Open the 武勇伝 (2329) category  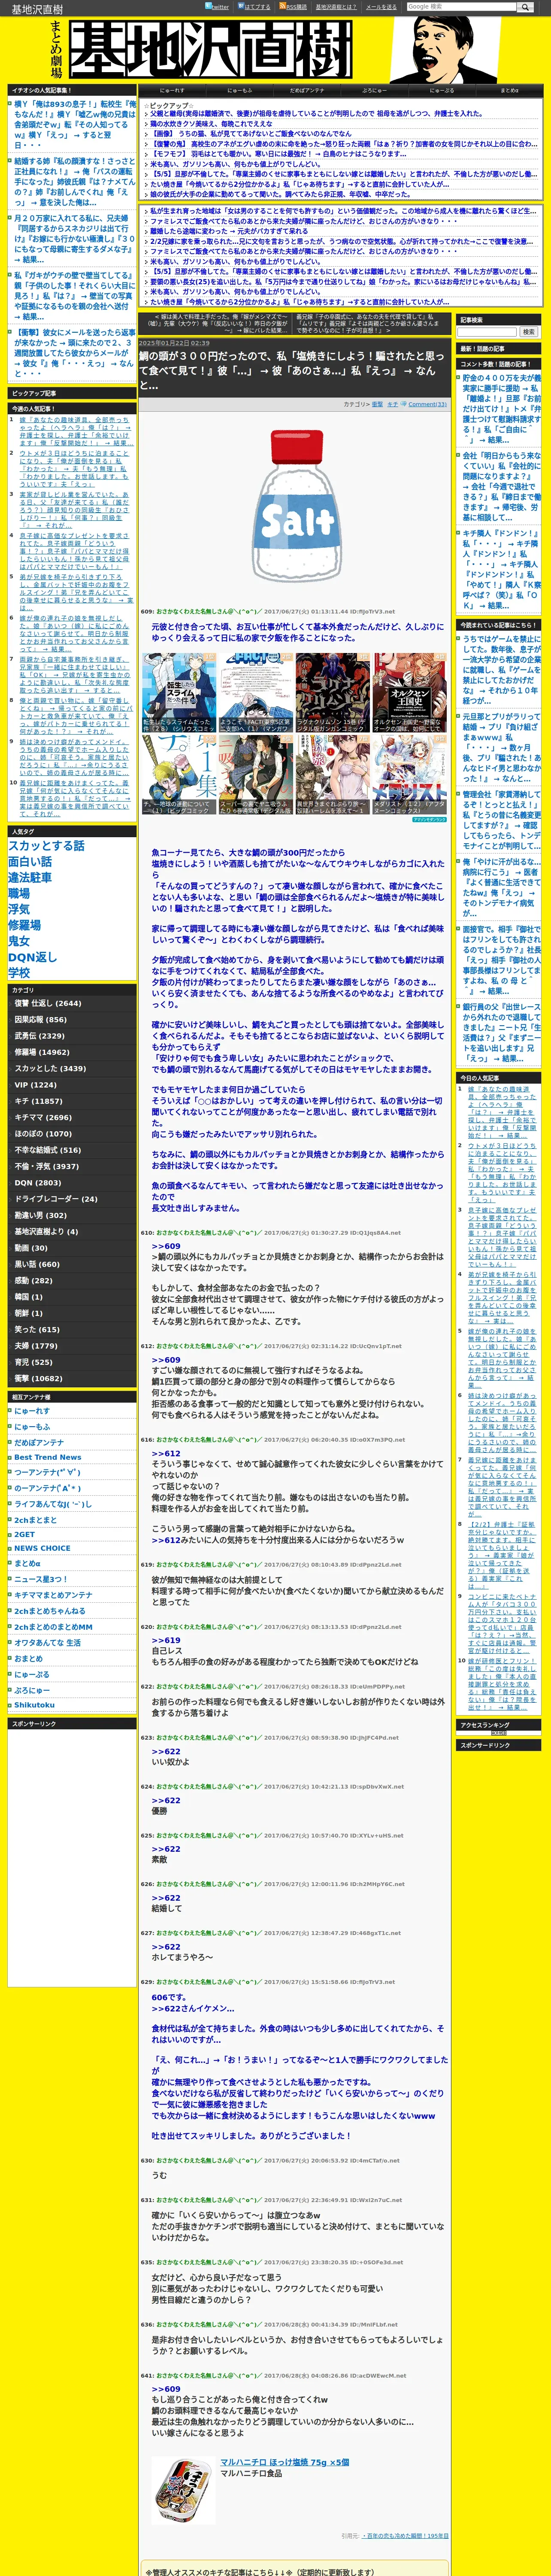coord(39,1036)
